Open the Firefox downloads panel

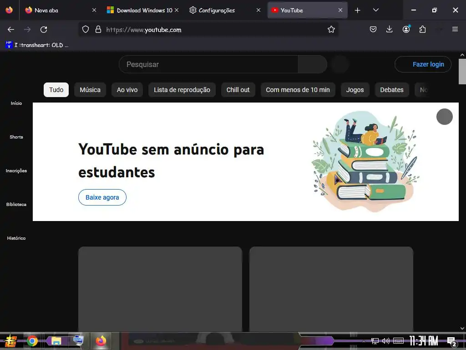(390, 29)
